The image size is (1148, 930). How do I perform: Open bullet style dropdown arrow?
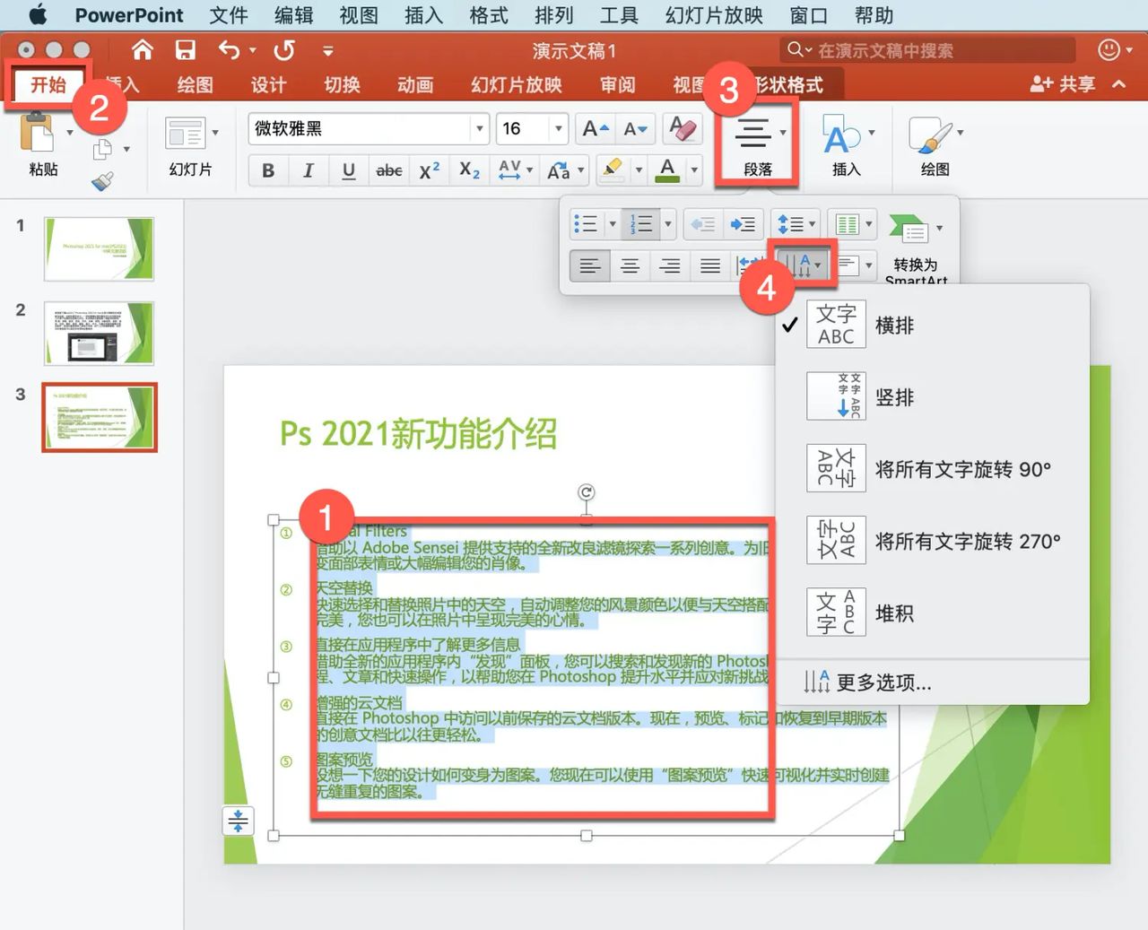click(613, 224)
